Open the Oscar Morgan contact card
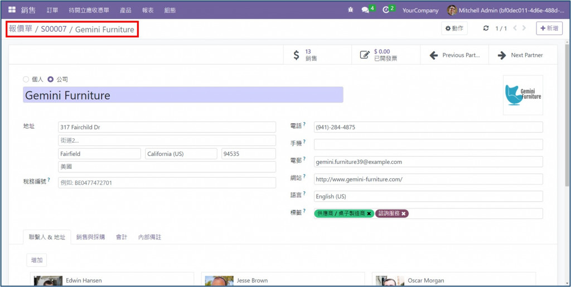This screenshot has height=287, width=571. pos(454,279)
